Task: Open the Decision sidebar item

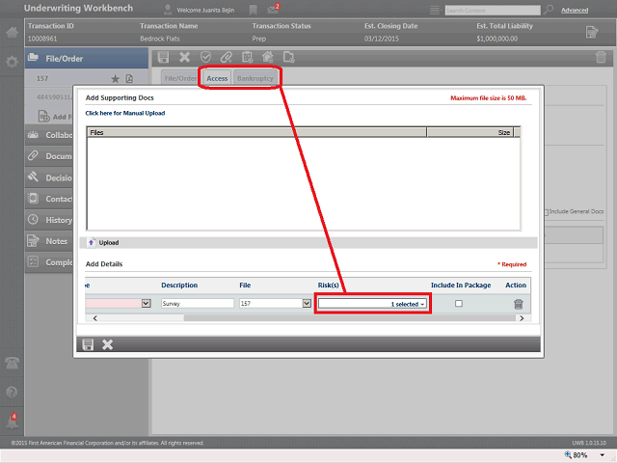Action: [x=49, y=177]
